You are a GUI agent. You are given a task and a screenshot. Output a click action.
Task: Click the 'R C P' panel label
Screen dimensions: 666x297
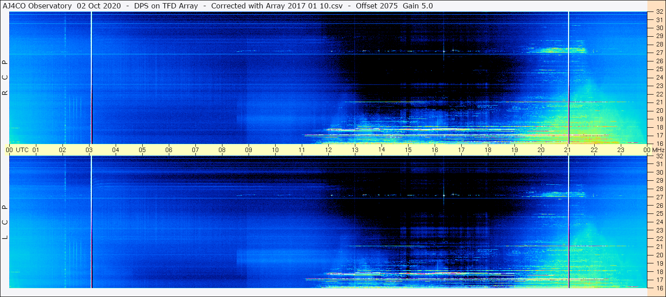(5, 78)
